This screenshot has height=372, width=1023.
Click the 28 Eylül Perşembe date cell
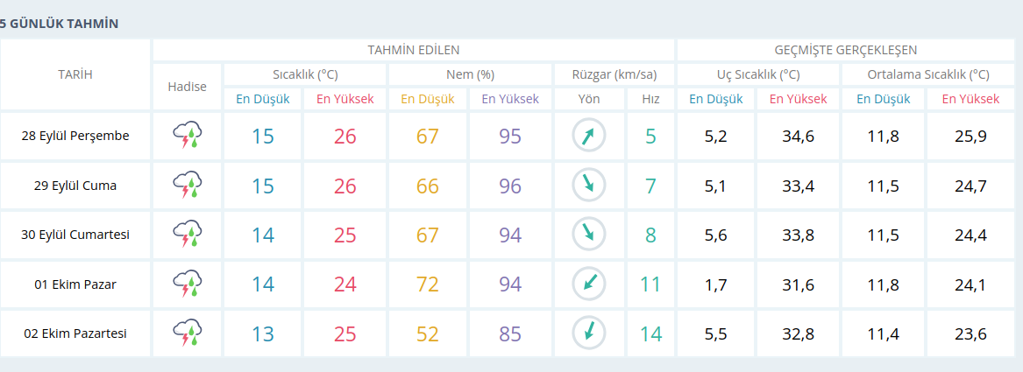pyautogui.click(x=75, y=136)
